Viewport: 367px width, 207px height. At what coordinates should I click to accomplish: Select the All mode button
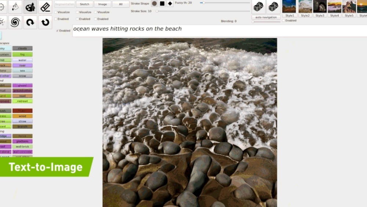pos(121,4)
